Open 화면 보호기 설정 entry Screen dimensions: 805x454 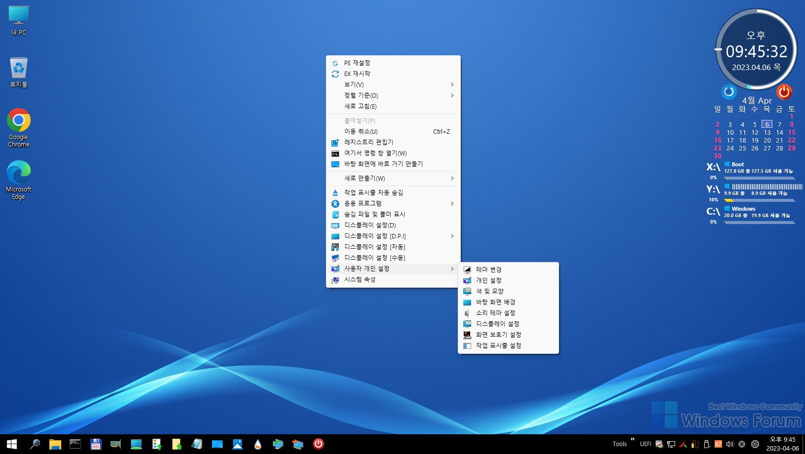click(x=509, y=335)
